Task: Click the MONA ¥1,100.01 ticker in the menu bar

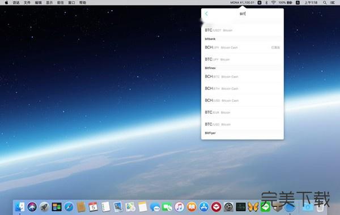Action: (x=242, y=3)
